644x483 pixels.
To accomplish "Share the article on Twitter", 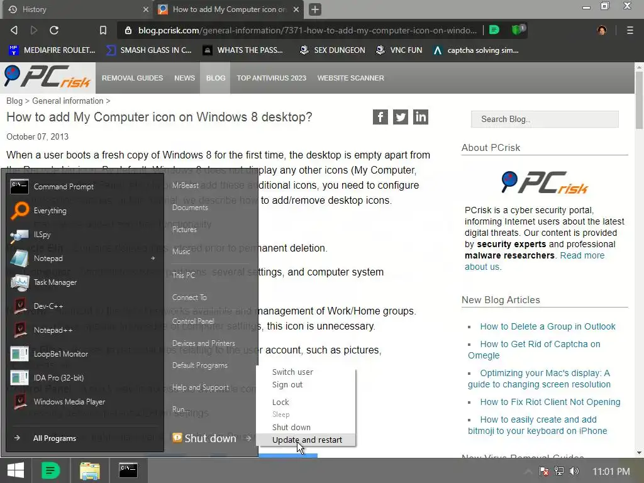I will pos(401,117).
